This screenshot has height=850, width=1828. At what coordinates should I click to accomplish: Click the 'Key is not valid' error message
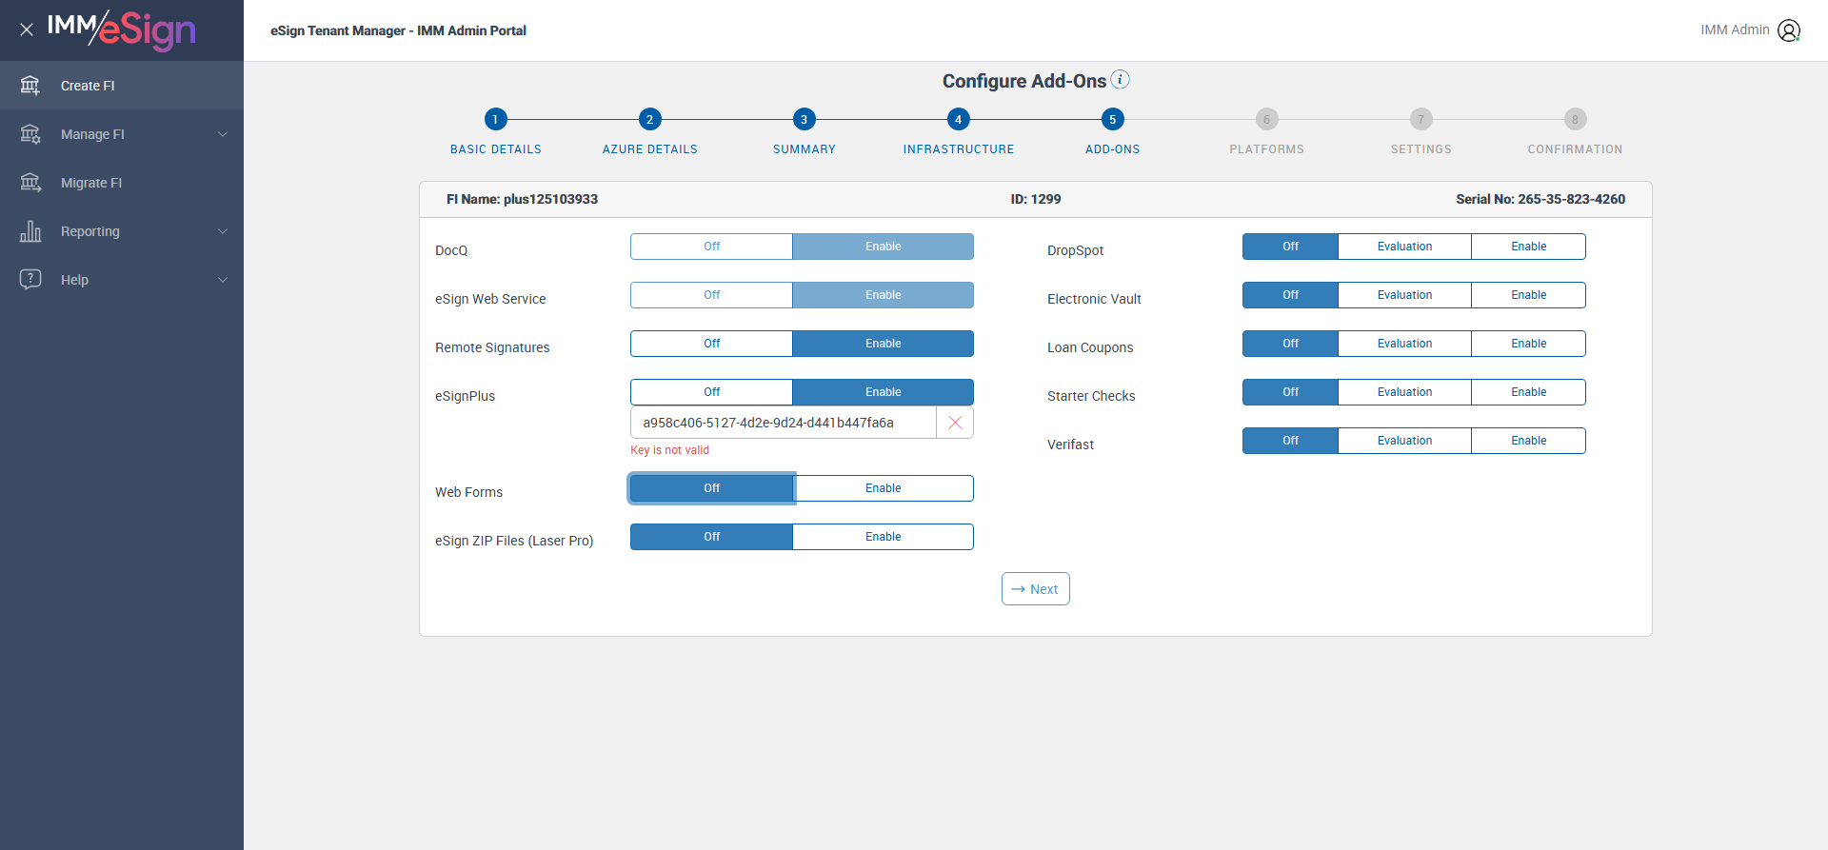coord(669,450)
